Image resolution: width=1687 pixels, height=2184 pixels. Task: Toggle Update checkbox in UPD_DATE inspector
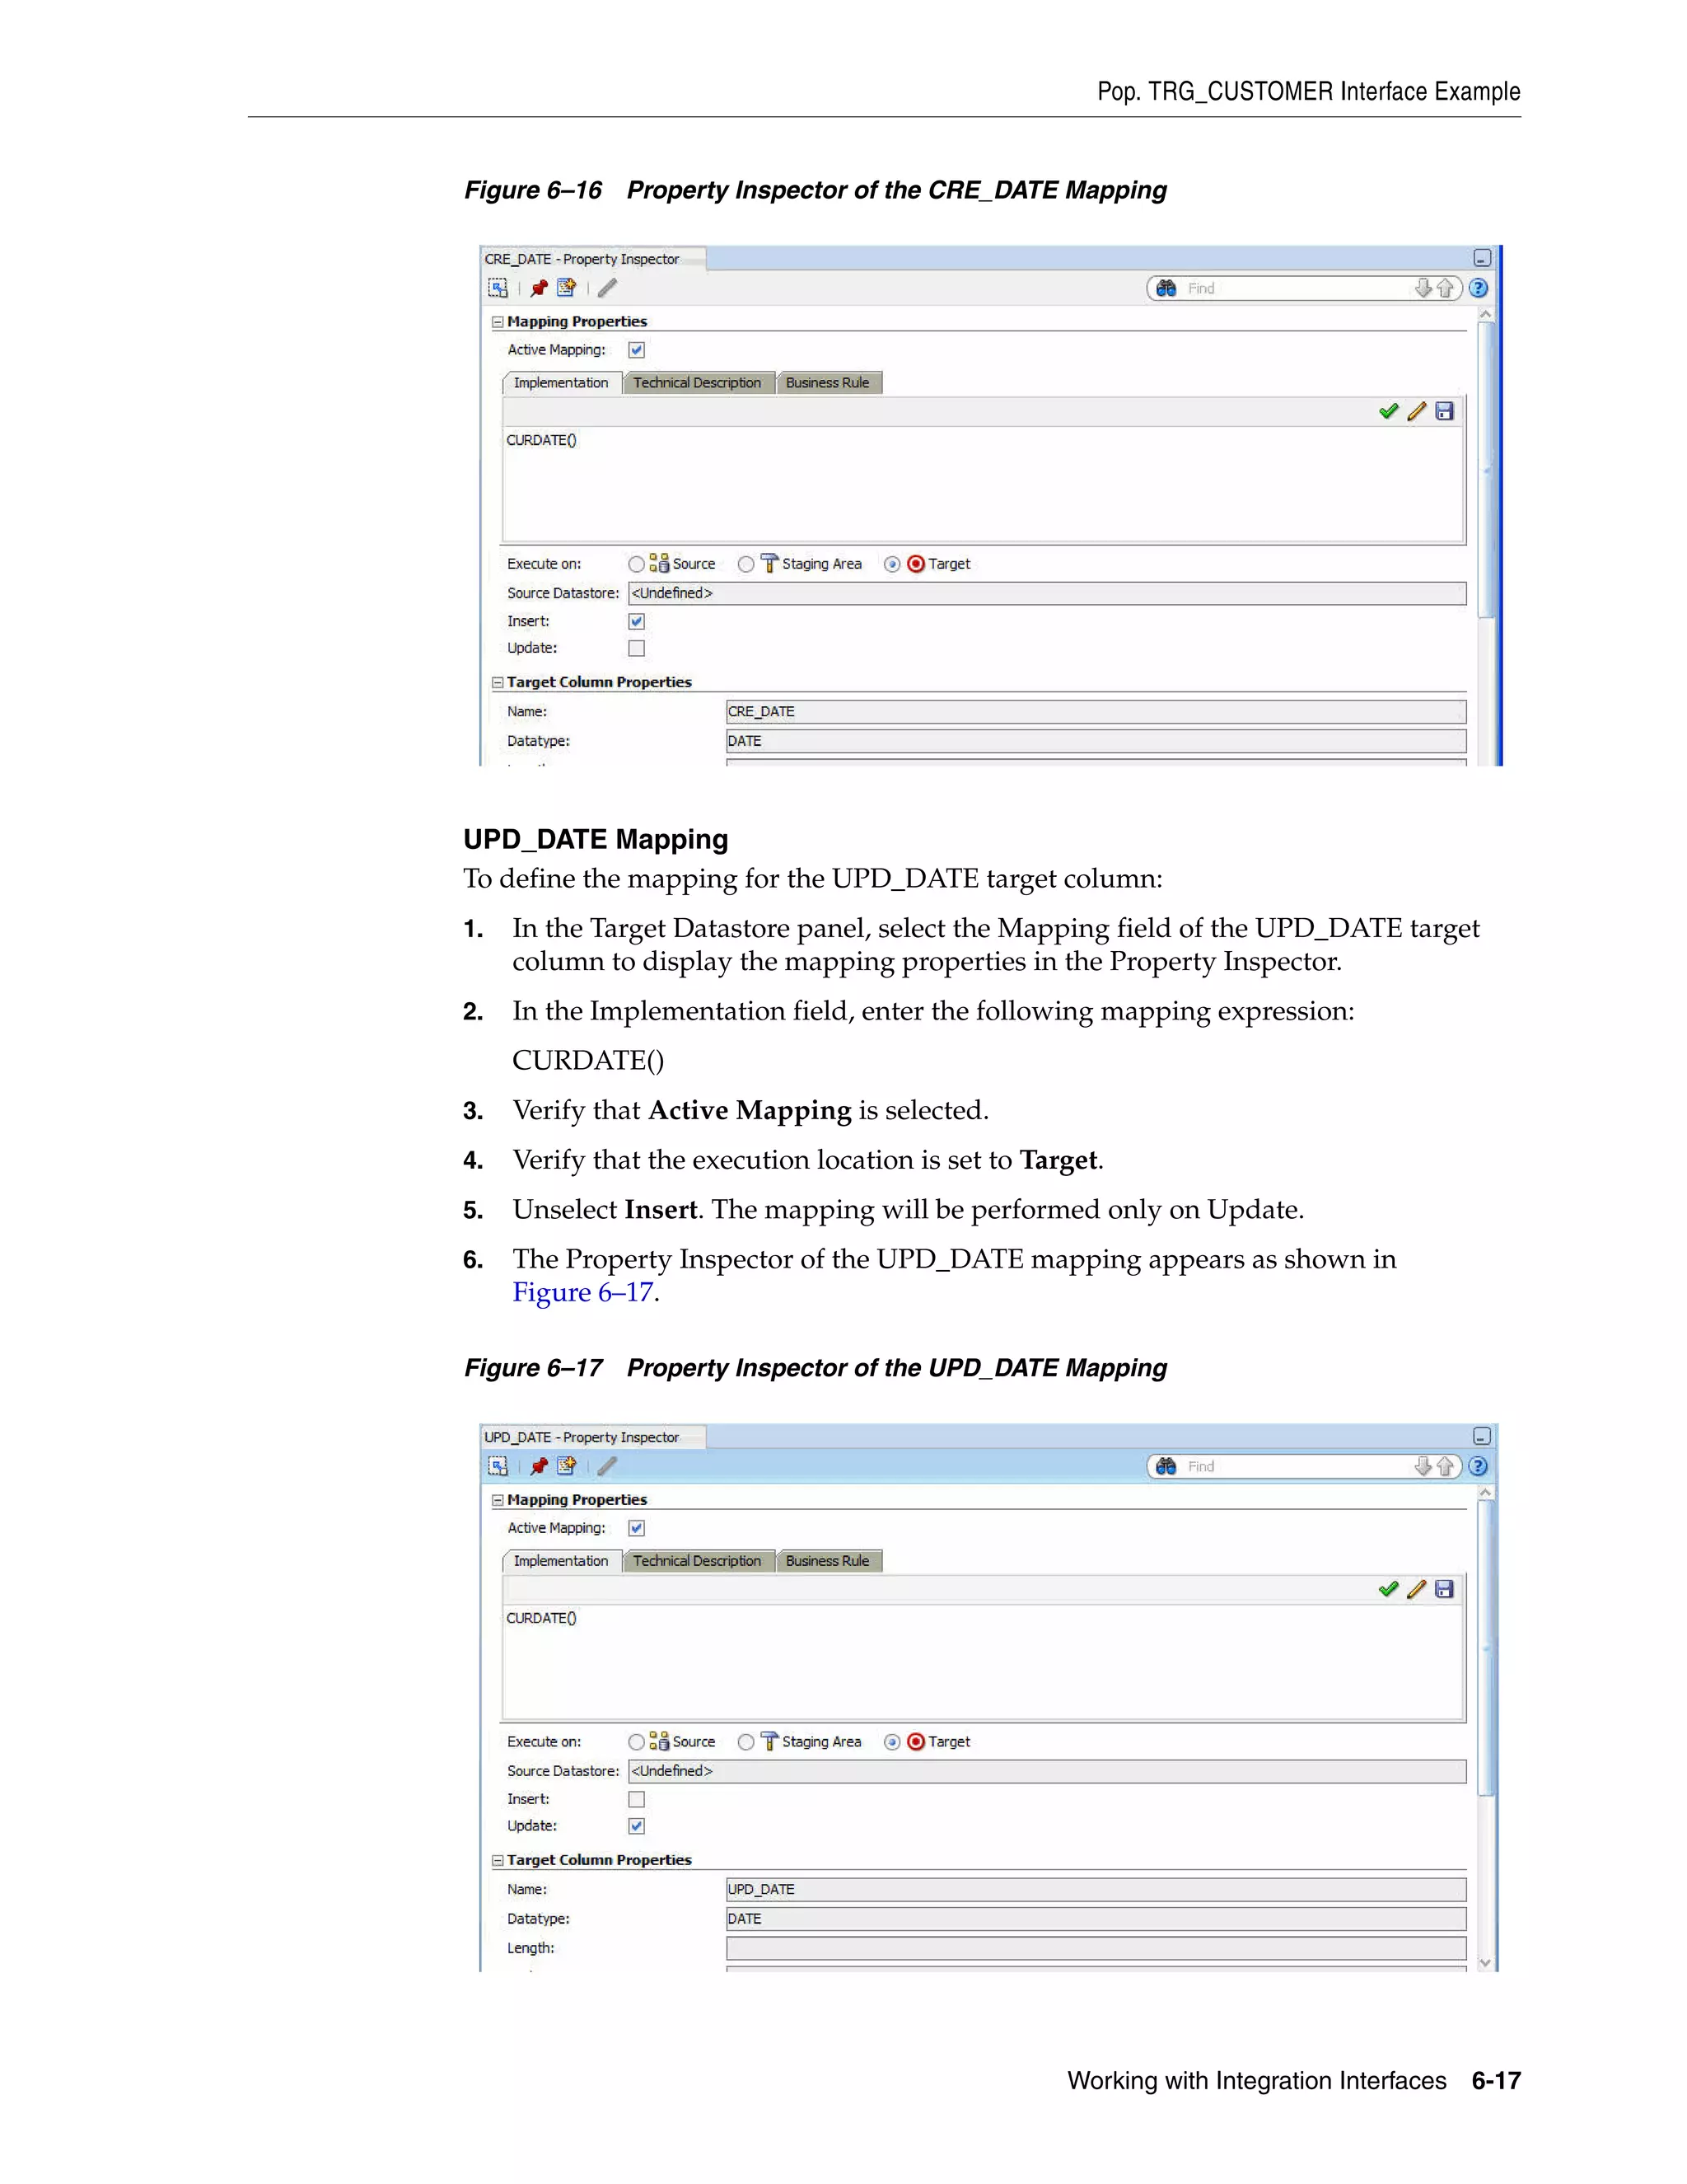(x=637, y=1826)
